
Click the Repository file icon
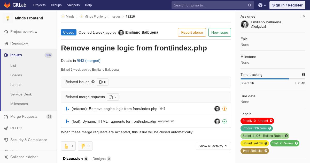tap(6, 43)
